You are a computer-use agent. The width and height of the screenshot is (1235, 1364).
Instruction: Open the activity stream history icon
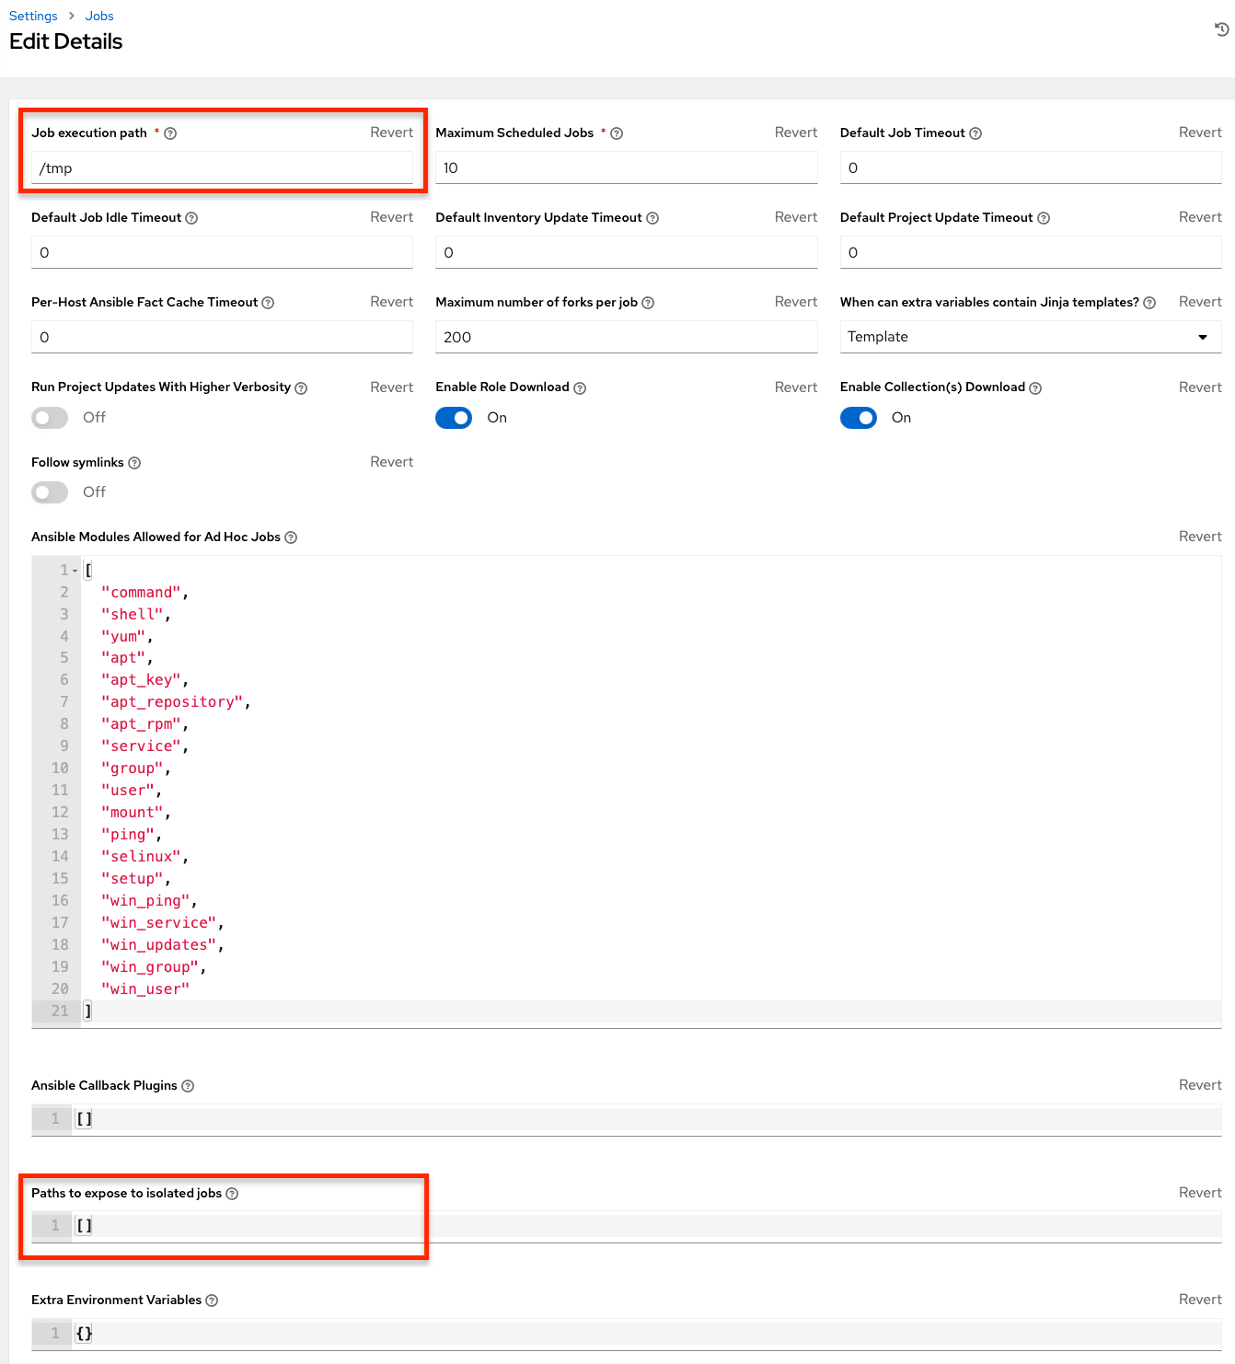point(1221,29)
